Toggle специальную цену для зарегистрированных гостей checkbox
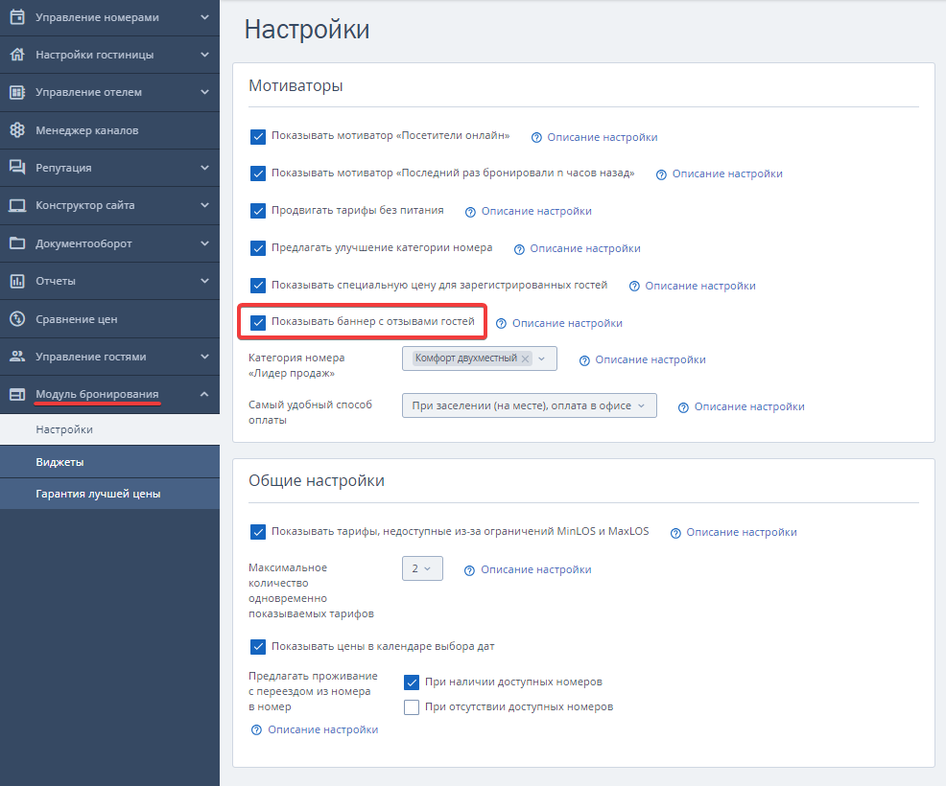 (x=258, y=286)
